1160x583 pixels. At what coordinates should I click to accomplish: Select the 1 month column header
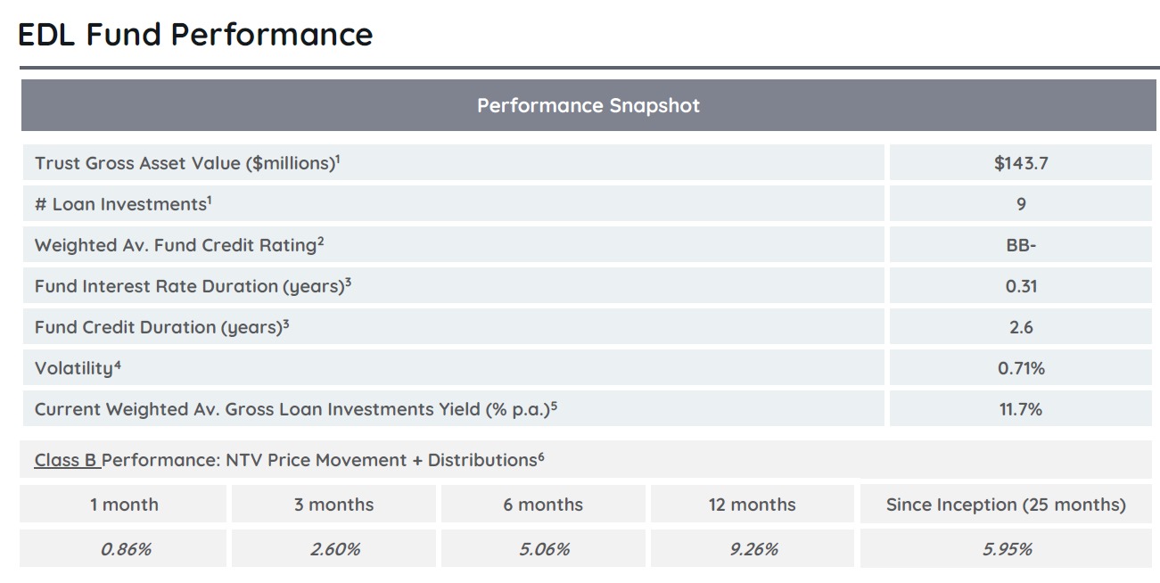124,505
